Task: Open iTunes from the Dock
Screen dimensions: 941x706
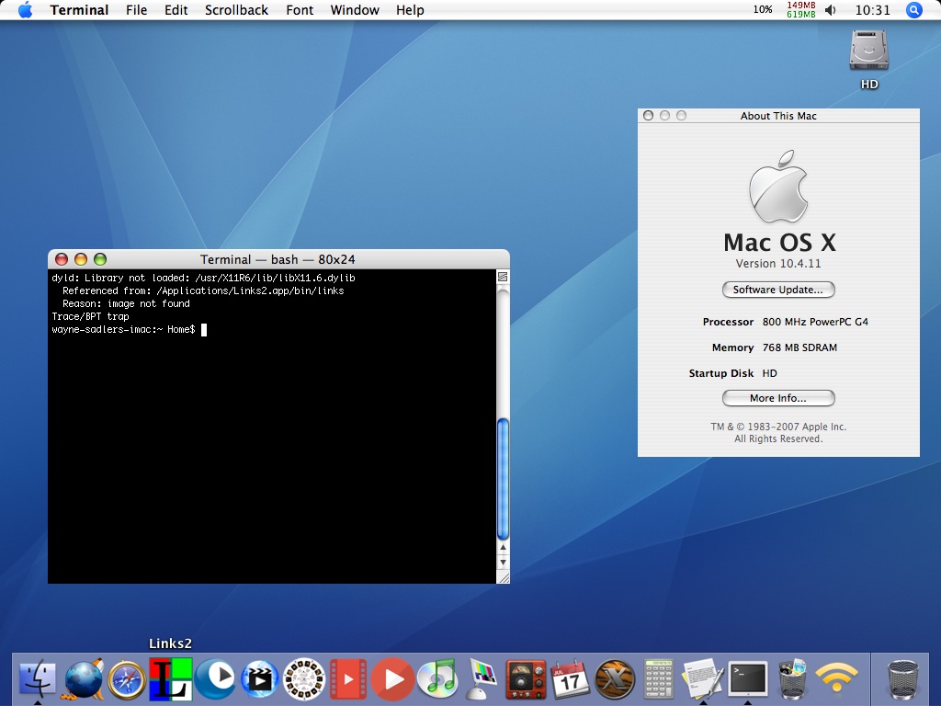Action: pyautogui.click(x=437, y=679)
